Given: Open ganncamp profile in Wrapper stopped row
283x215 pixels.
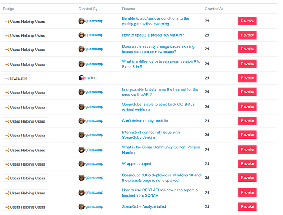Looking at the screenshot, I should pos(94,163).
